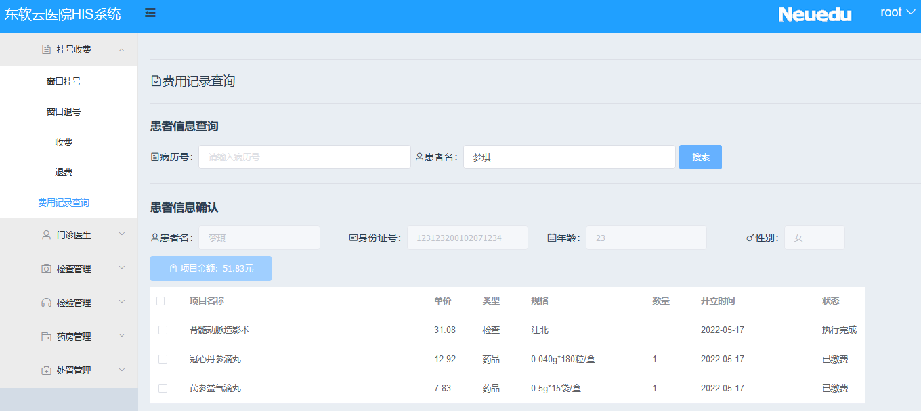Click the 执行完成 status cell
The height and width of the screenshot is (411, 921).
[840, 330]
